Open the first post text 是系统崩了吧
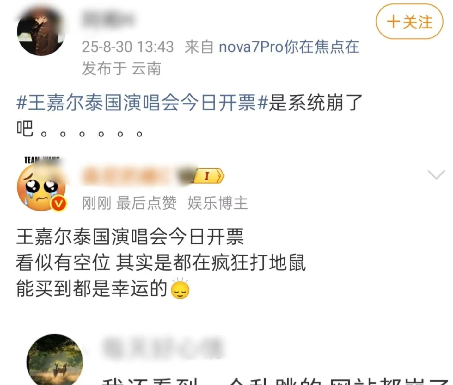453x385 pixels. pos(190,116)
